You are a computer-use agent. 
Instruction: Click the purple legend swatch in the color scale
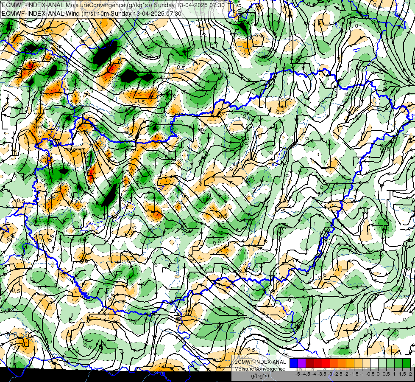point(302,363)
